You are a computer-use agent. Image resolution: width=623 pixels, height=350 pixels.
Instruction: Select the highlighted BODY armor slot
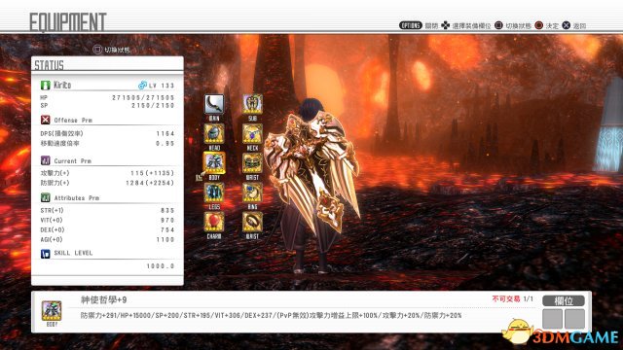click(x=214, y=163)
